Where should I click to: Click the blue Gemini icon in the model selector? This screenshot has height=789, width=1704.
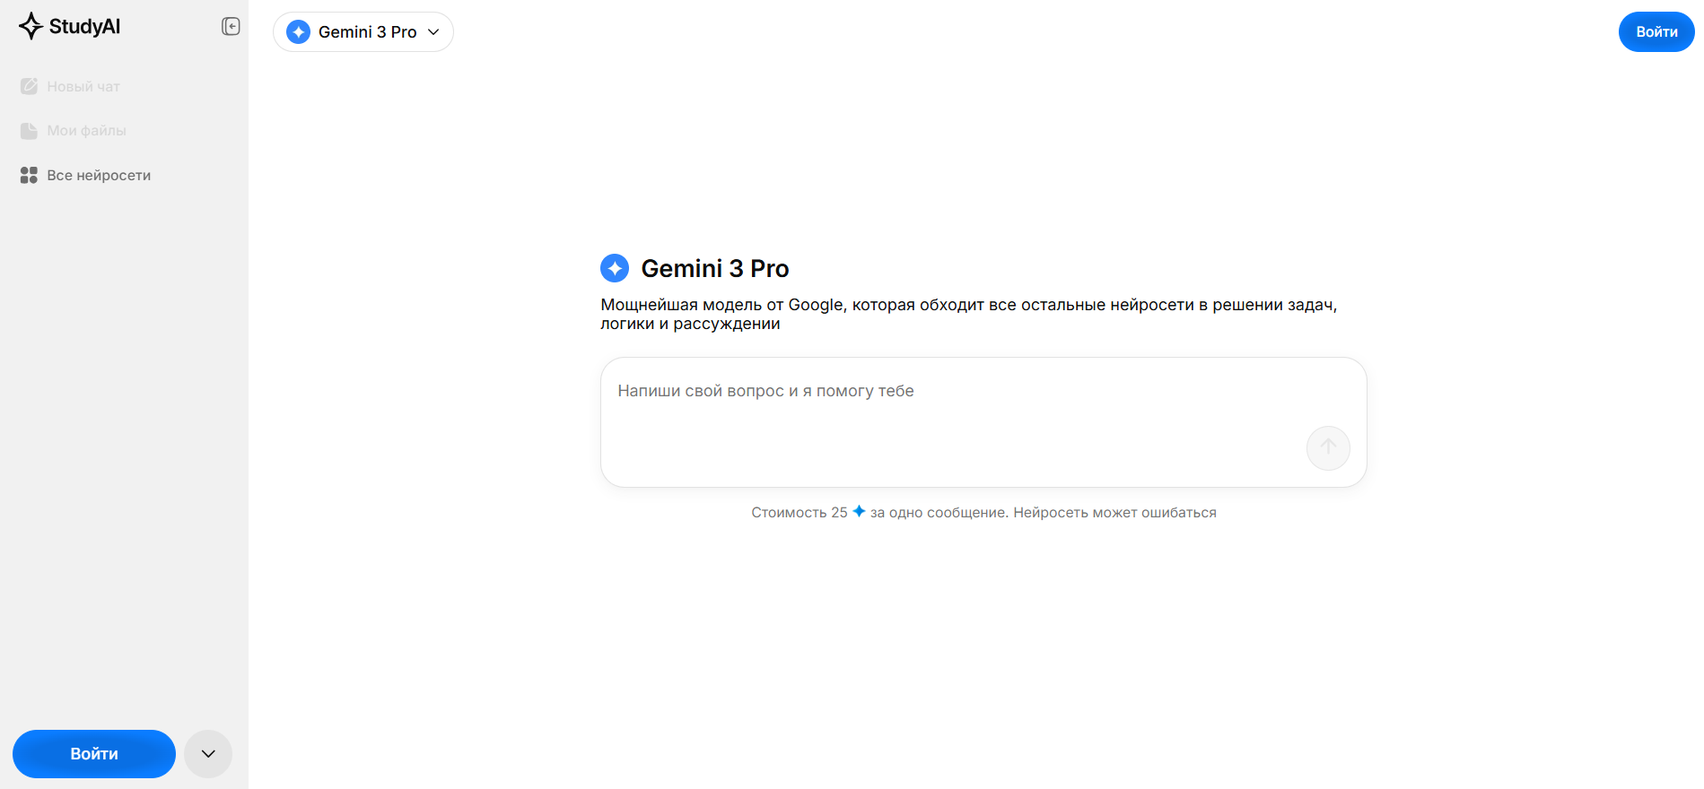click(298, 32)
